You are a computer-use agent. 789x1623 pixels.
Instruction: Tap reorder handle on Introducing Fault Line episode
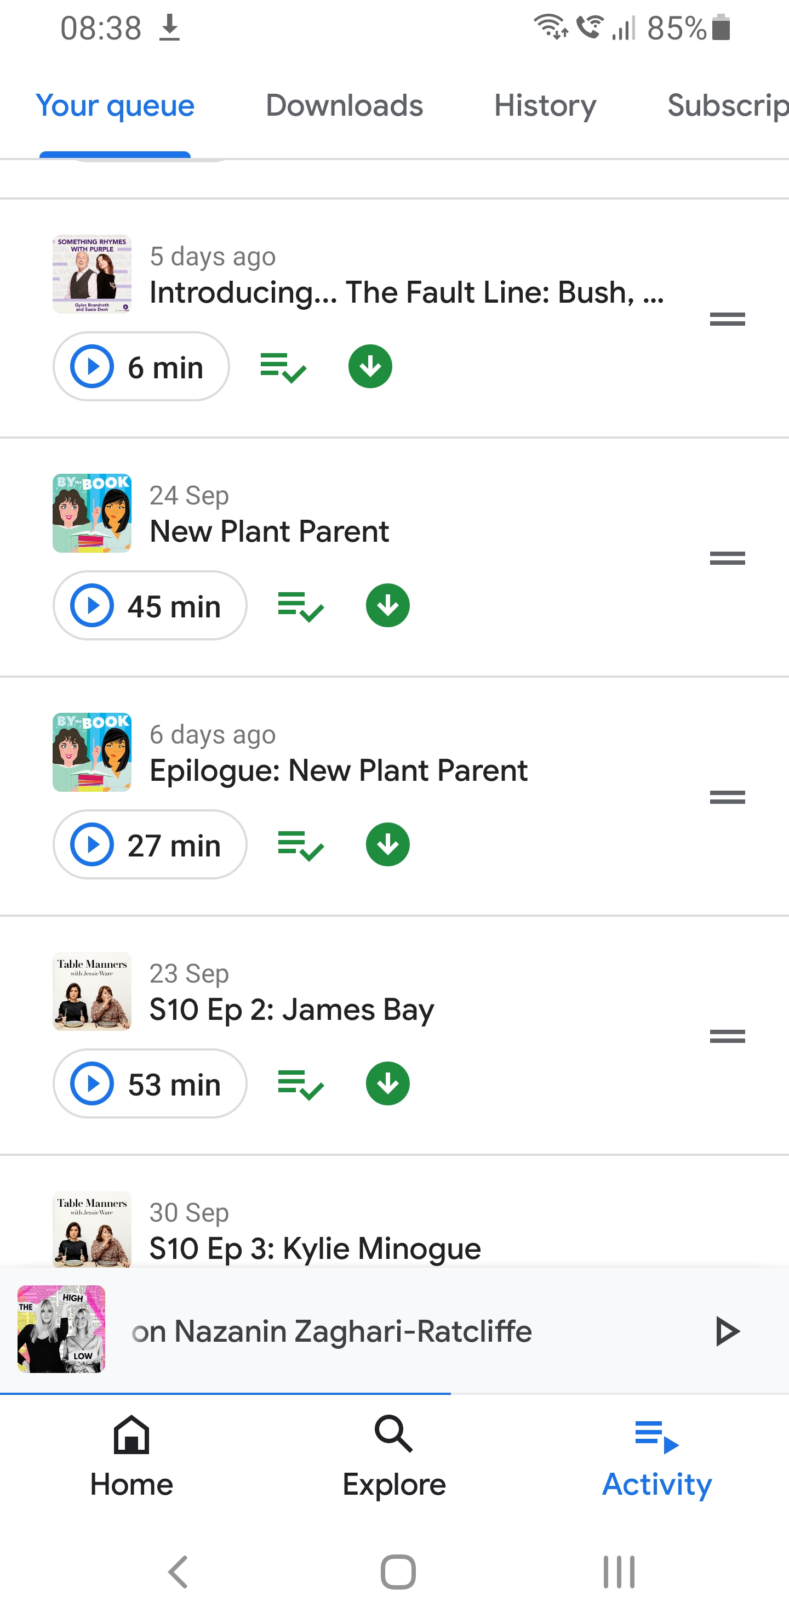pos(727,320)
